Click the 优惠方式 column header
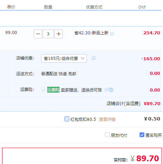 click(x=94, y=7)
